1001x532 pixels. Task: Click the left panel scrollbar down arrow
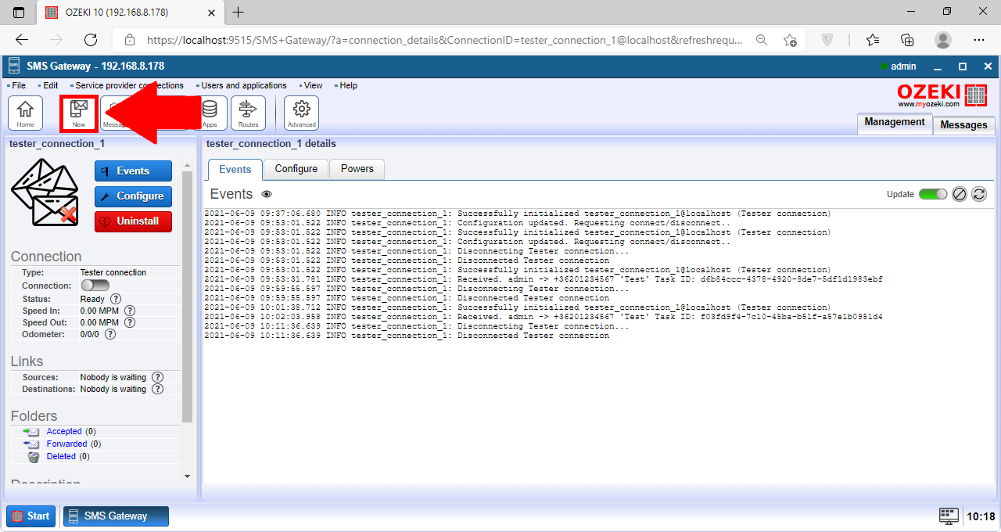(187, 476)
